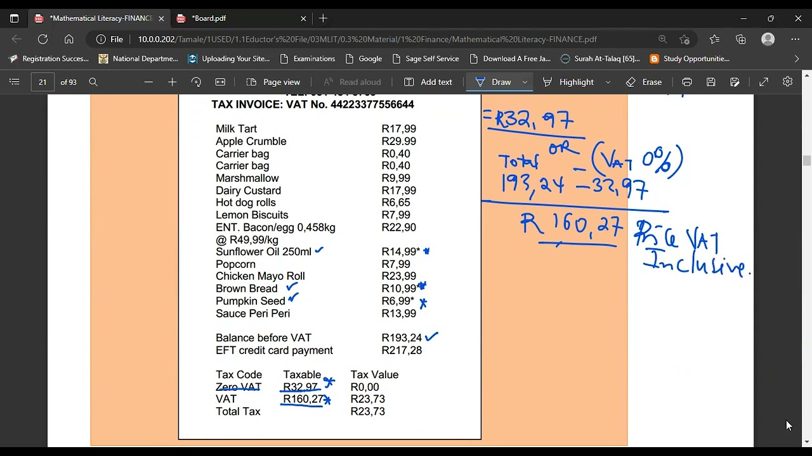Close the Board.pdf tab

coord(303,18)
